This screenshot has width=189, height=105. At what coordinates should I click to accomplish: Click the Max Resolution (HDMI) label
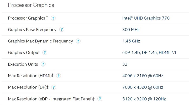tap(31, 76)
